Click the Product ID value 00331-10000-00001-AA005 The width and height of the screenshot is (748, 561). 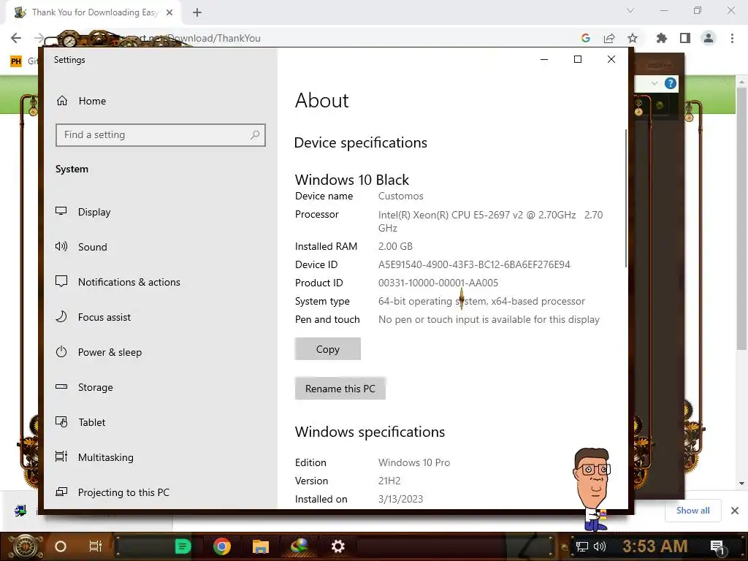(438, 283)
